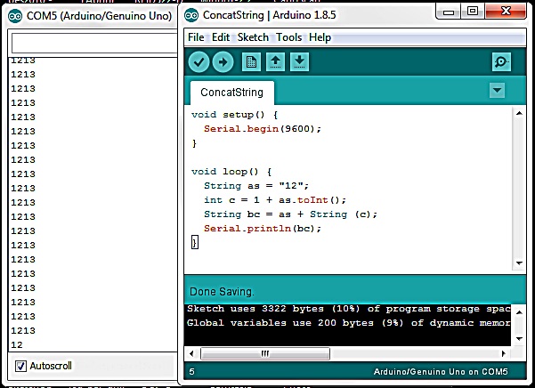This screenshot has width=535, height=388.
Task: Click the 'void loop() {' line
Action: (231, 172)
